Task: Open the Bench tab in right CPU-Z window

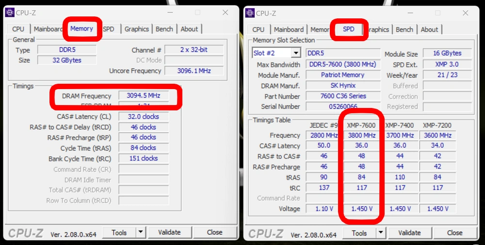Action: tap(404, 30)
